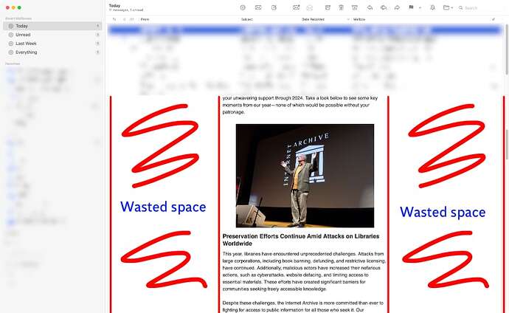Forward the selected email
The image size is (509, 313).
click(x=397, y=7)
